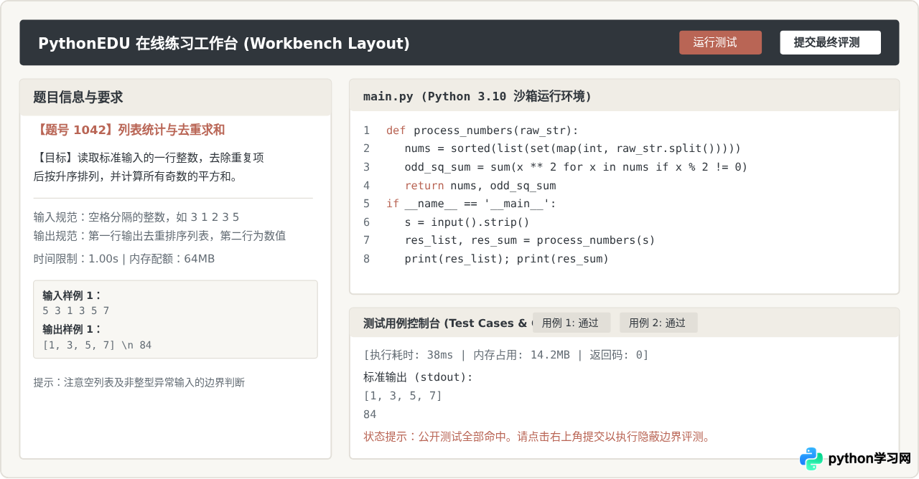Select sample output [1, 3, 5, 7] \n 84
Image resolution: width=919 pixels, height=479 pixels.
click(97, 345)
